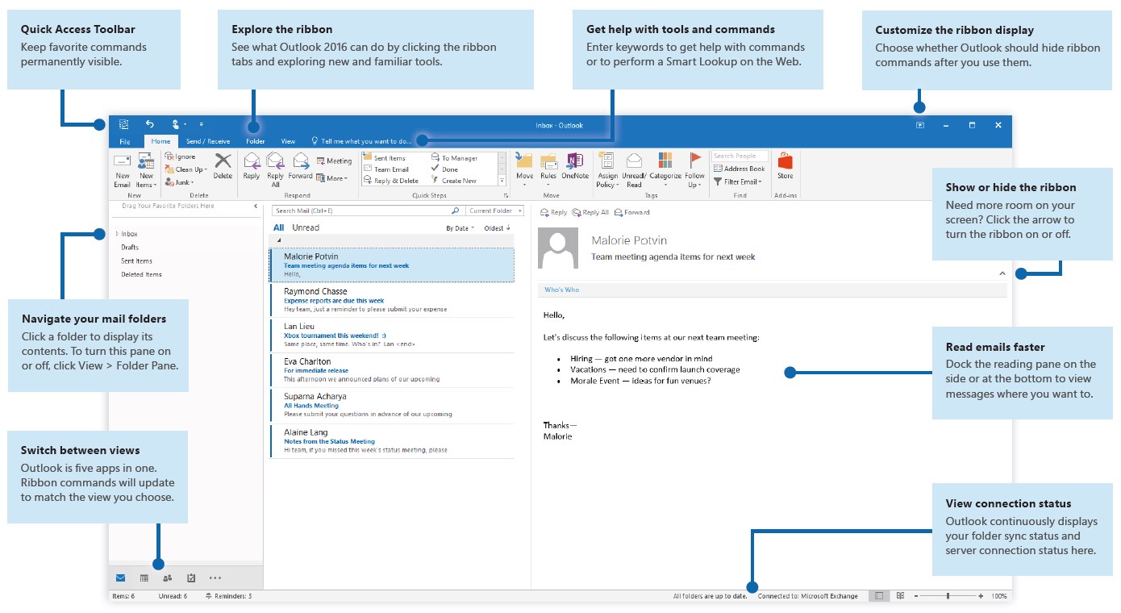Delete the selected message with the ribbon X

(223, 165)
